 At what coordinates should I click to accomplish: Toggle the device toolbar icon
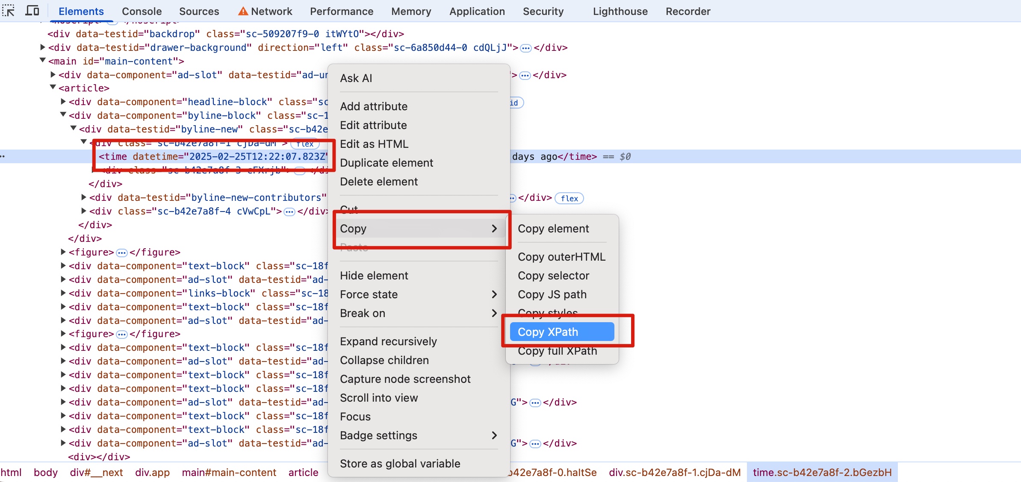coord(32,11)
